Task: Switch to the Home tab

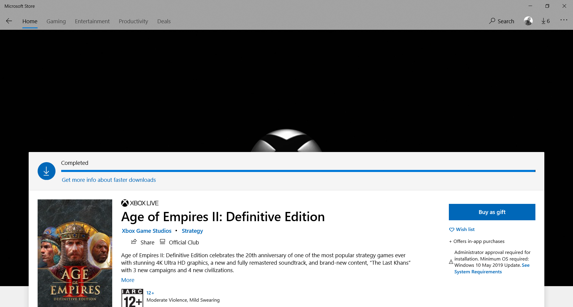Action: pyautogui.click(x=30, y=21)
